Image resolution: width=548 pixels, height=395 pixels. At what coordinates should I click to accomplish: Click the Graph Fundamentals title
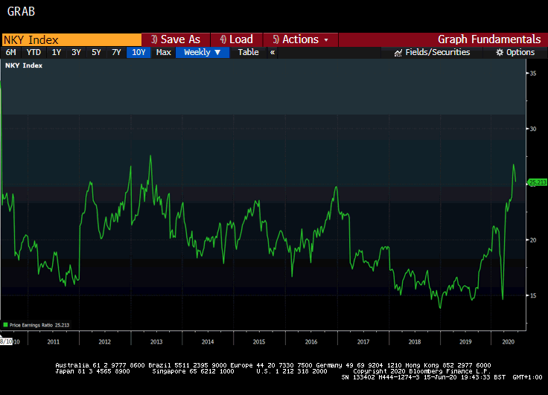point(488,39)
